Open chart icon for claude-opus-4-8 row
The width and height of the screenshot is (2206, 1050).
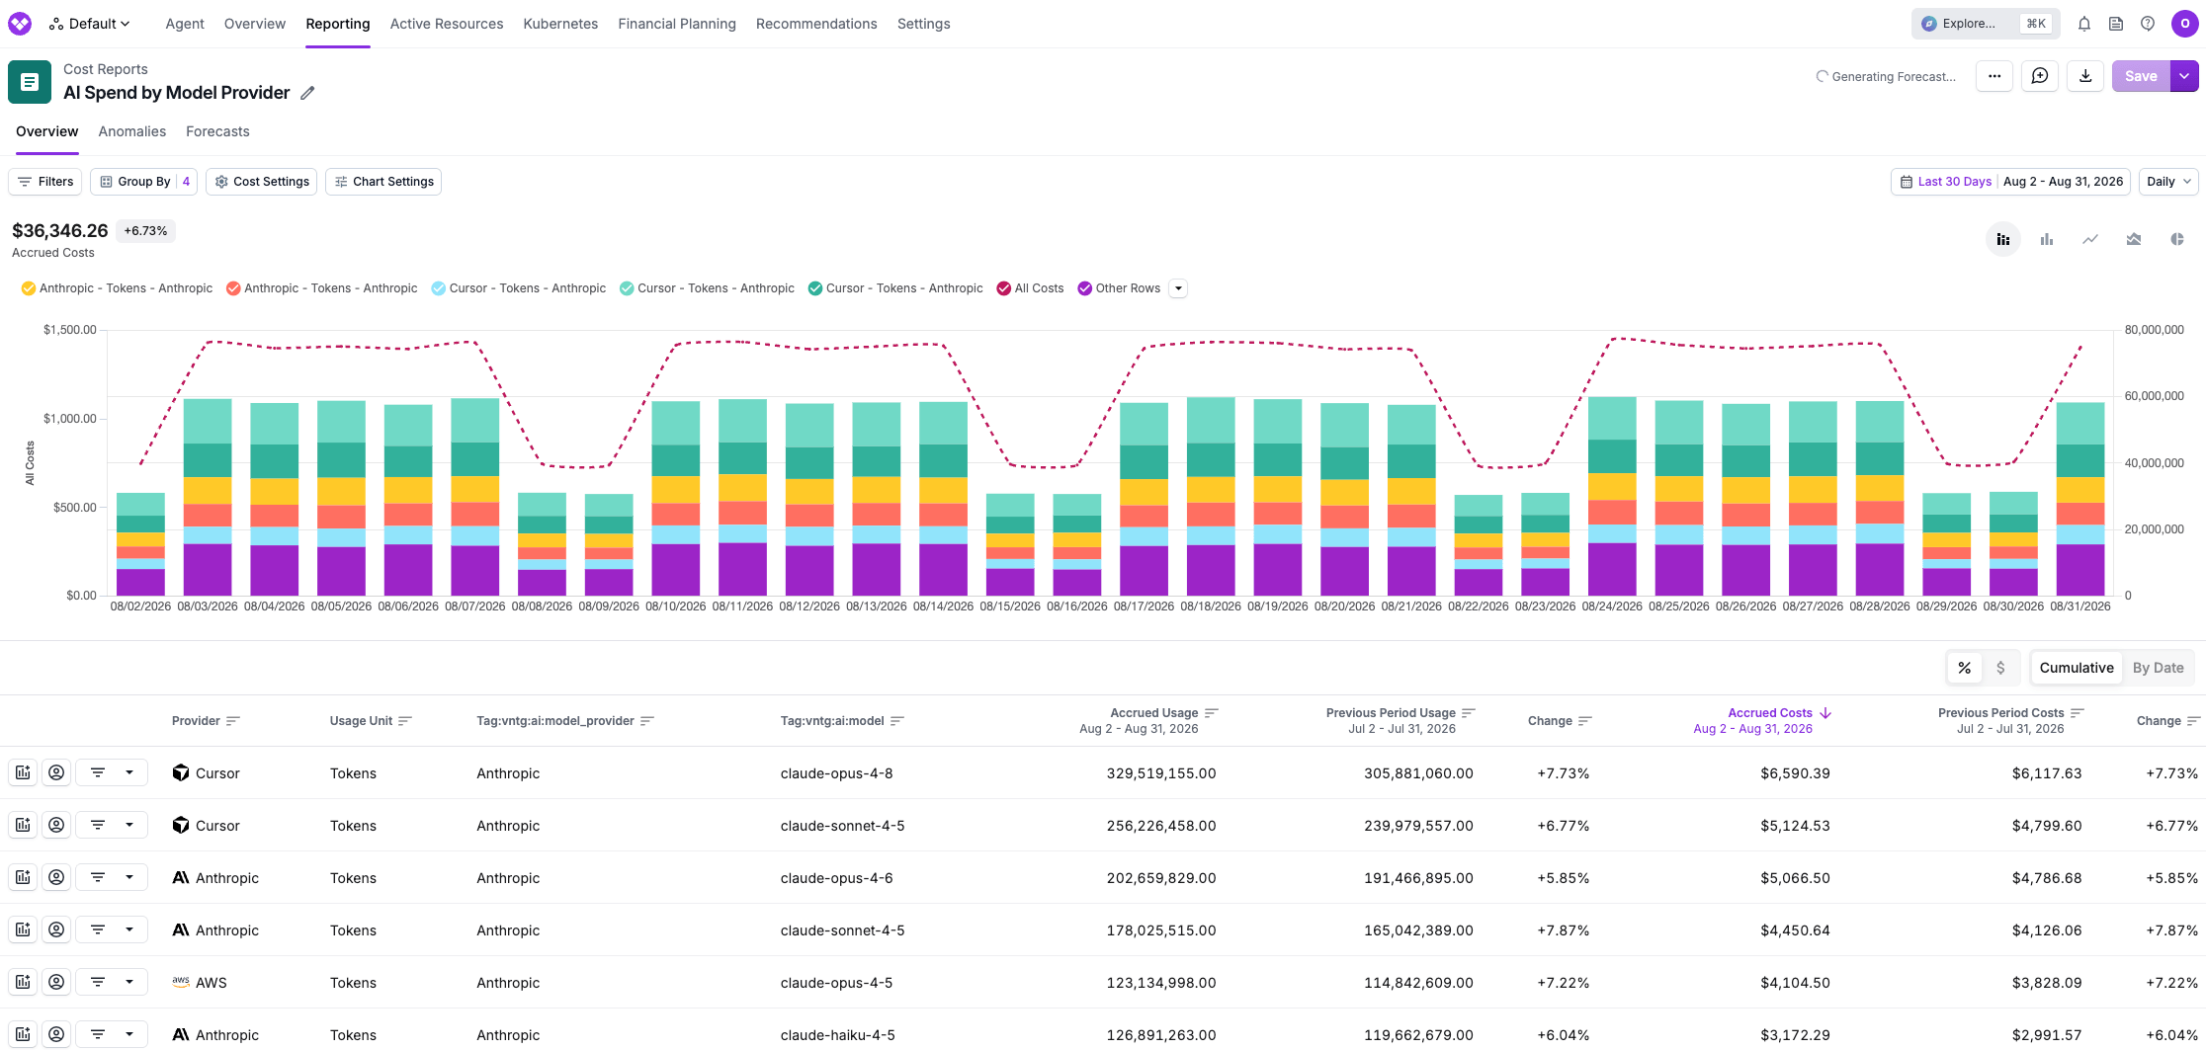(23, 772)
